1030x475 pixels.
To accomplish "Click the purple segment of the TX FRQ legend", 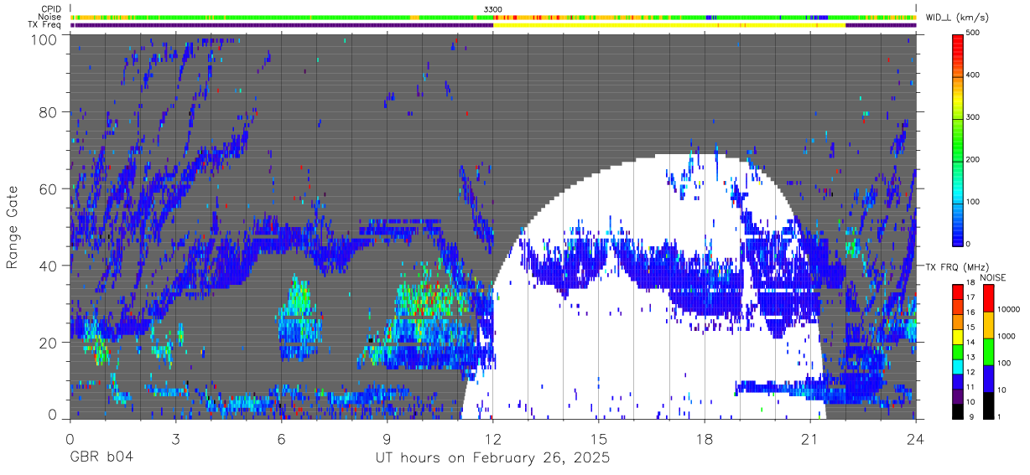I will (x=957, y=396).
